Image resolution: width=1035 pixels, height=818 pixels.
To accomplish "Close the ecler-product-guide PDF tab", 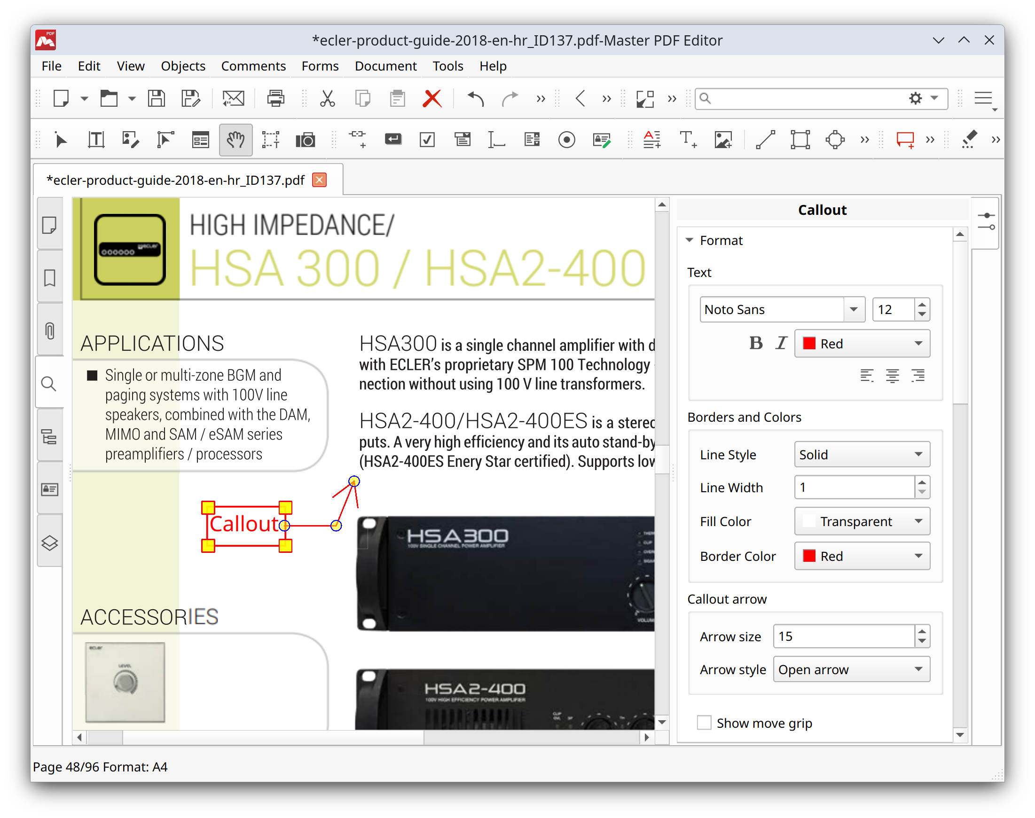I will pyautogui.click(x=319, y=180).
